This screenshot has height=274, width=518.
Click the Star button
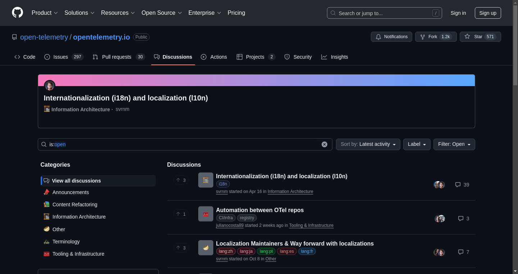480,37
